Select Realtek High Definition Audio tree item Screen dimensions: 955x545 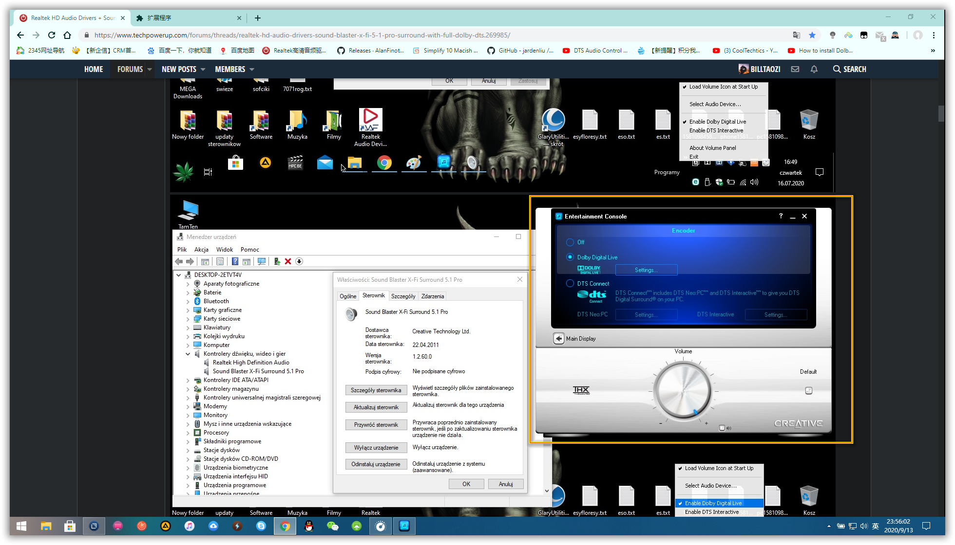click(x=251, y=363)
